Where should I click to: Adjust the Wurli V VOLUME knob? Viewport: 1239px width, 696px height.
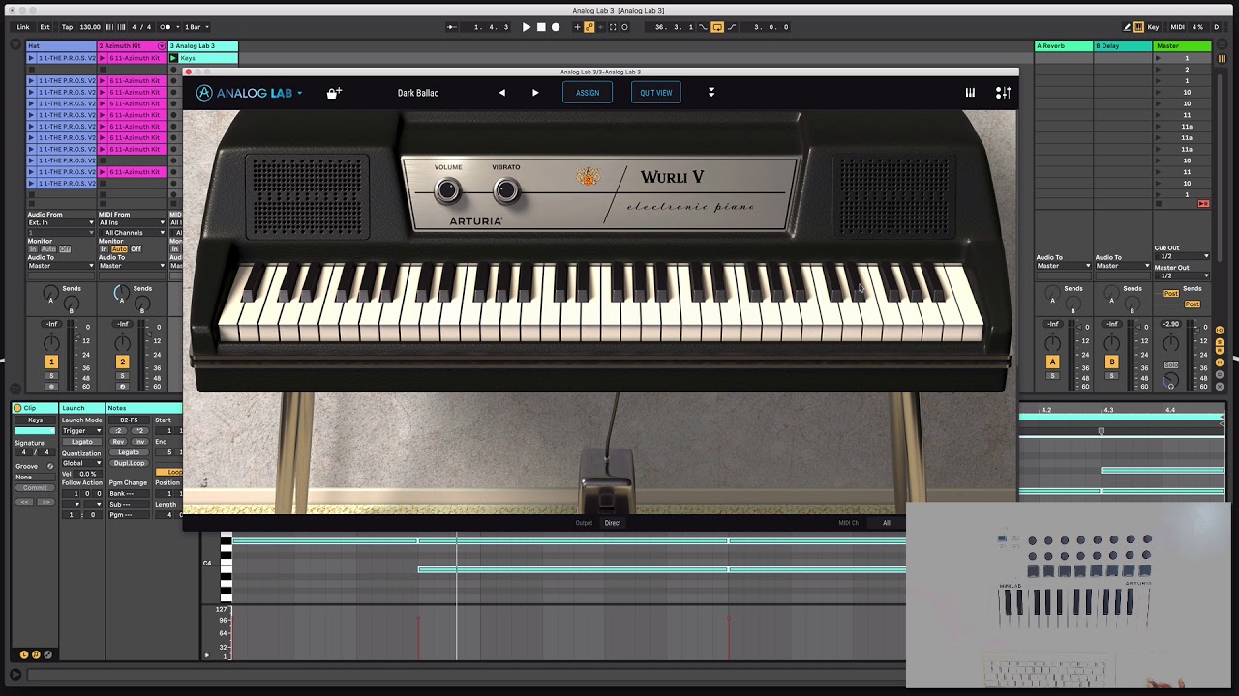(447, 190)
